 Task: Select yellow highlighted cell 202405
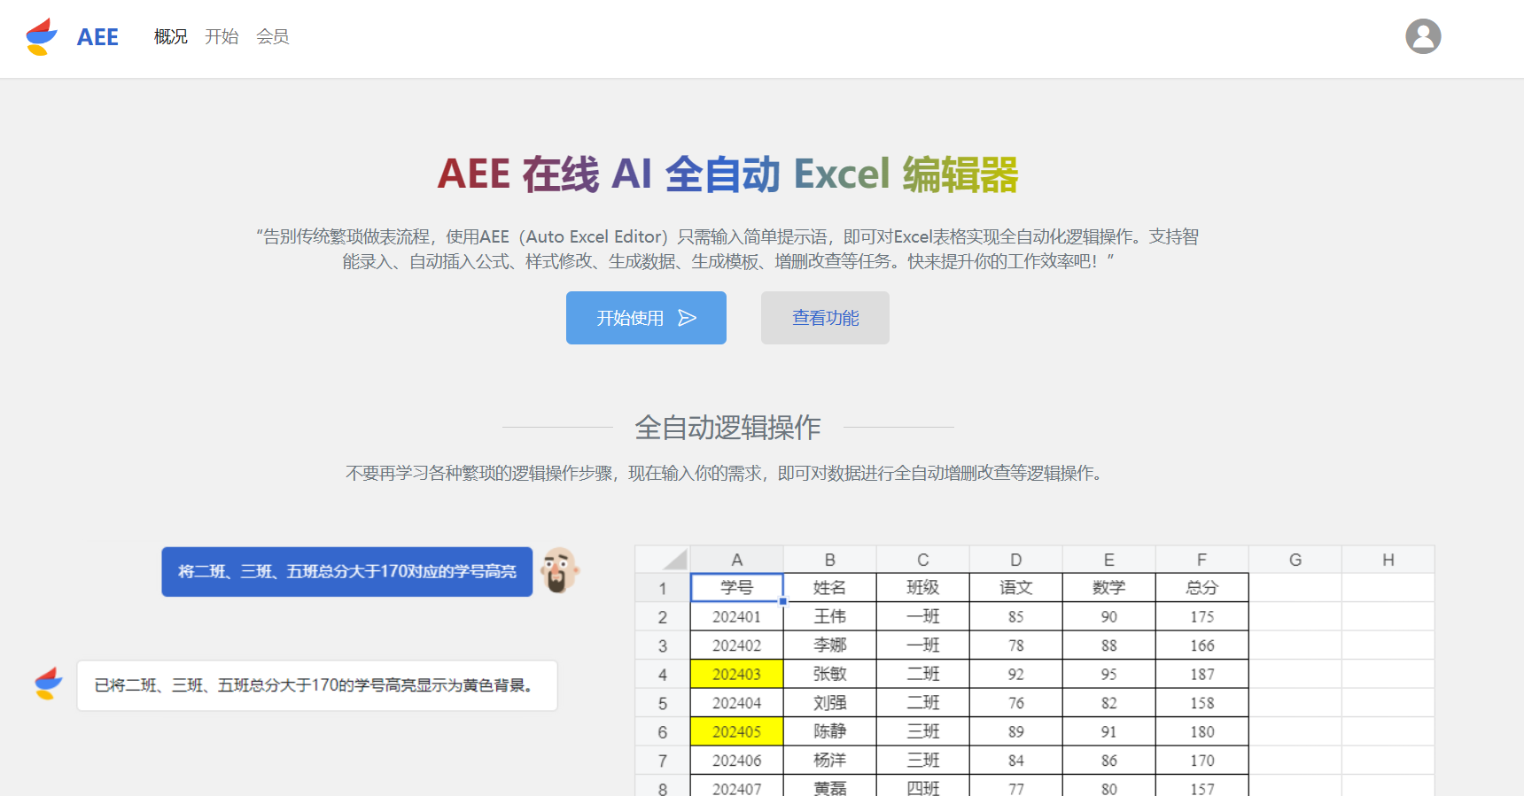(x=736, y=731)
